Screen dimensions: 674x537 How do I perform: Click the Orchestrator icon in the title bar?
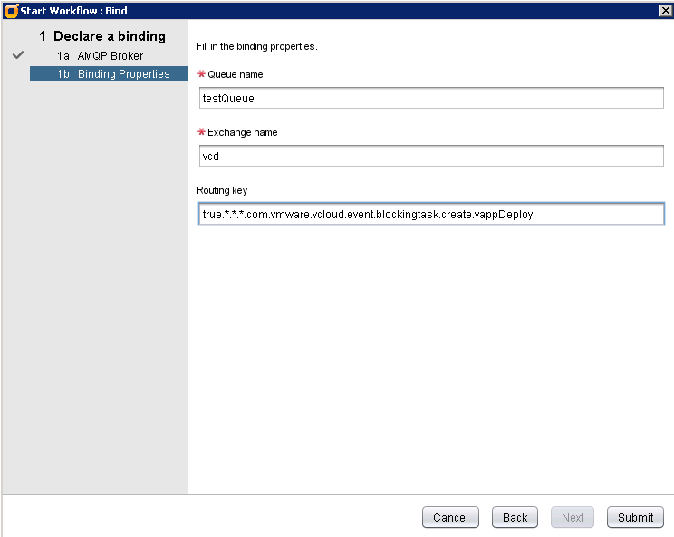pyautogui.click(x=11, y=10)
